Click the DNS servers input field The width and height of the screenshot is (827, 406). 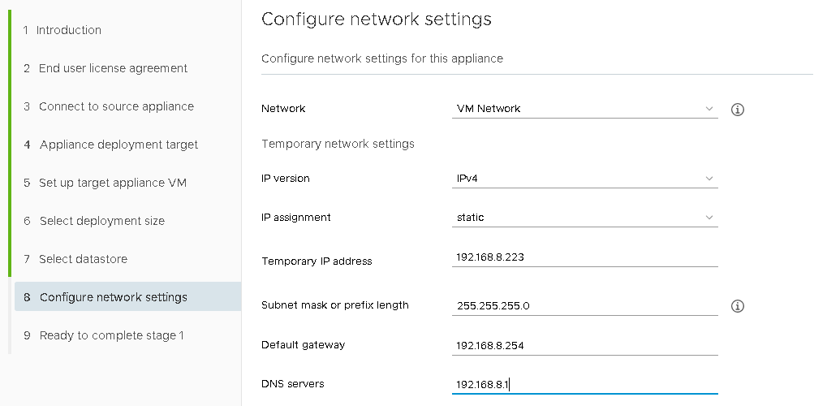tap(584, 384)
